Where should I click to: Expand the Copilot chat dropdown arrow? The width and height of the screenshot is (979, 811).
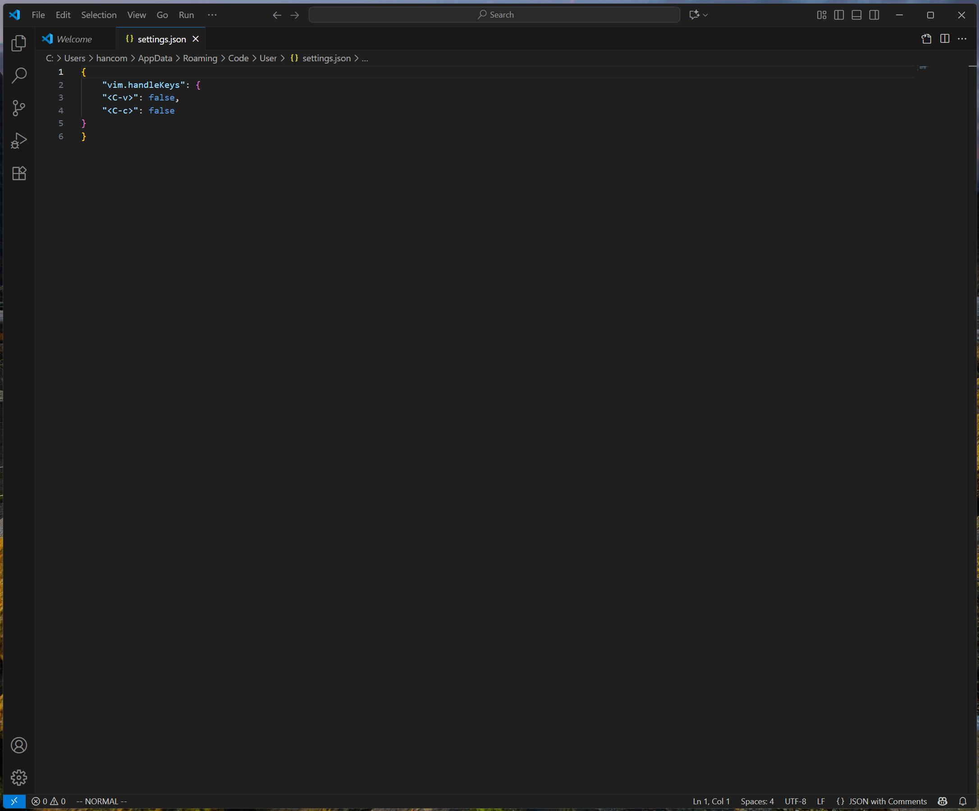coord(705,15)
